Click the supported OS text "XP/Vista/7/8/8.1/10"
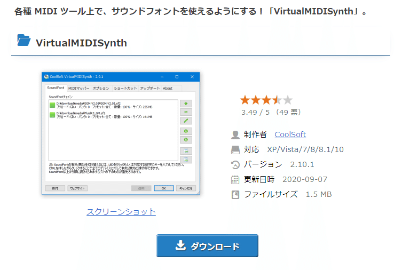 tap(305, 149)
